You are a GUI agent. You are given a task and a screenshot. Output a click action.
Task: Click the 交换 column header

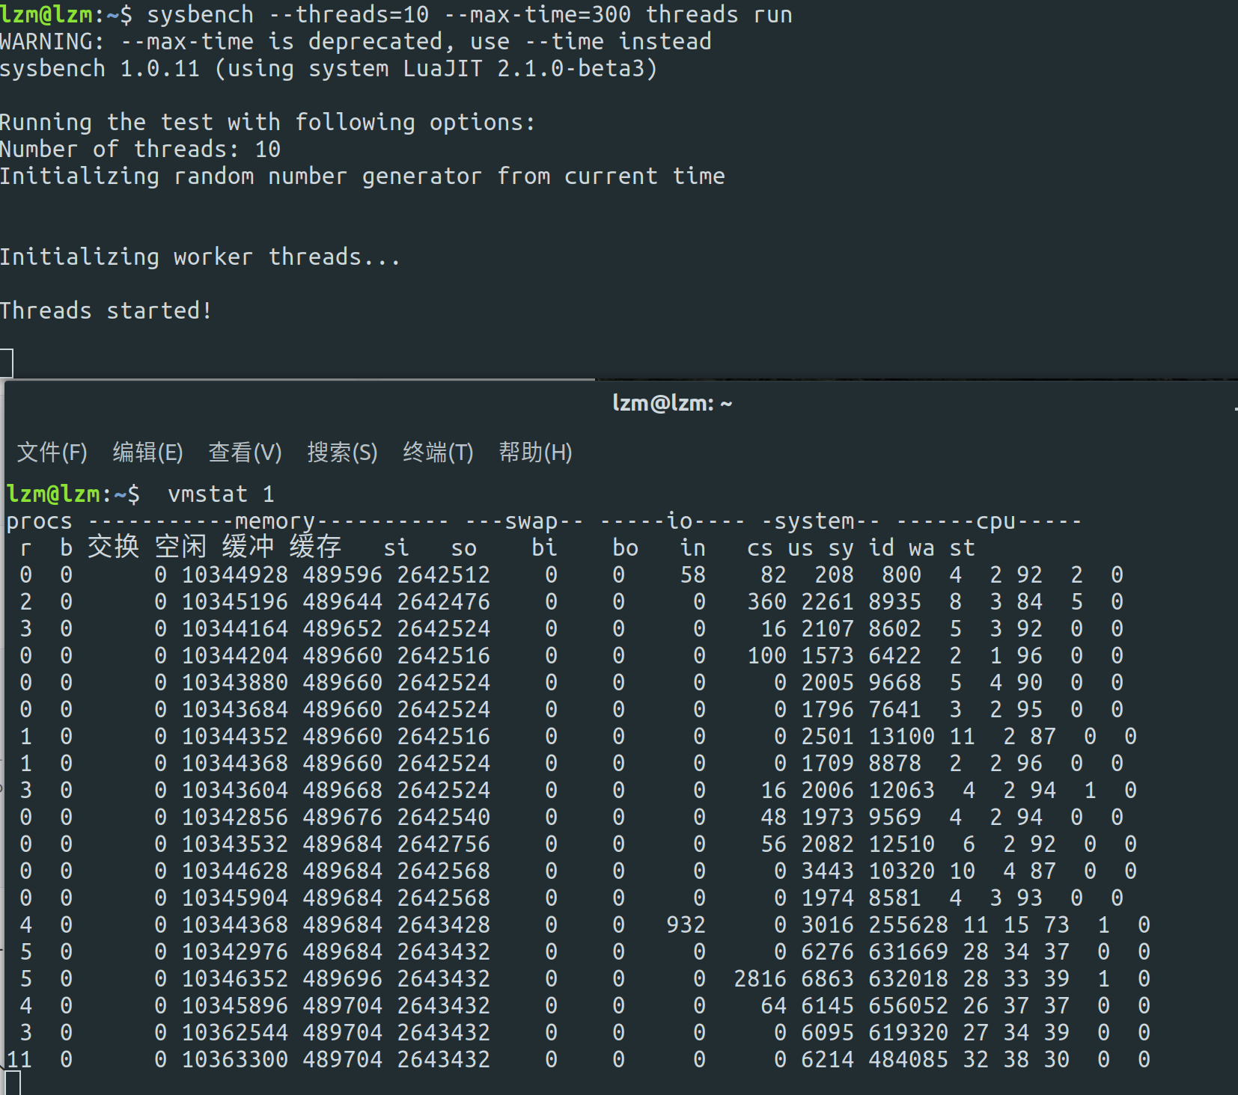[114, 547]
